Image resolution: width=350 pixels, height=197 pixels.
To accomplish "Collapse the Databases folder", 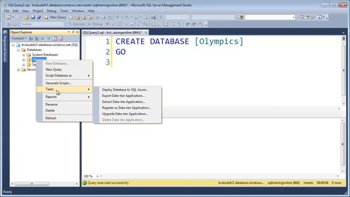I will coord(19,50).
